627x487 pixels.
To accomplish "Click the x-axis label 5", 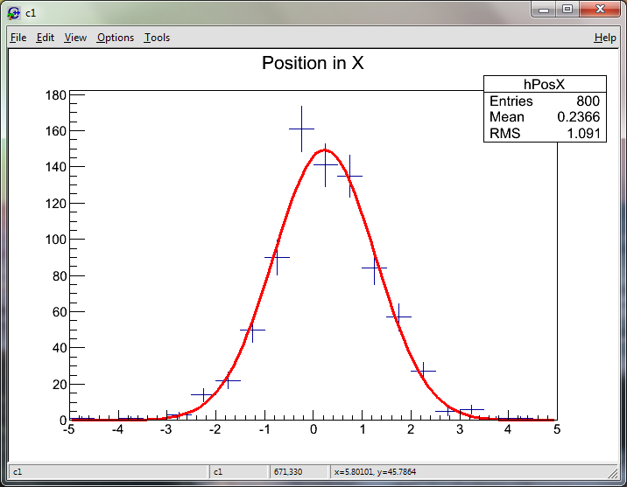I will pos(556,430).
